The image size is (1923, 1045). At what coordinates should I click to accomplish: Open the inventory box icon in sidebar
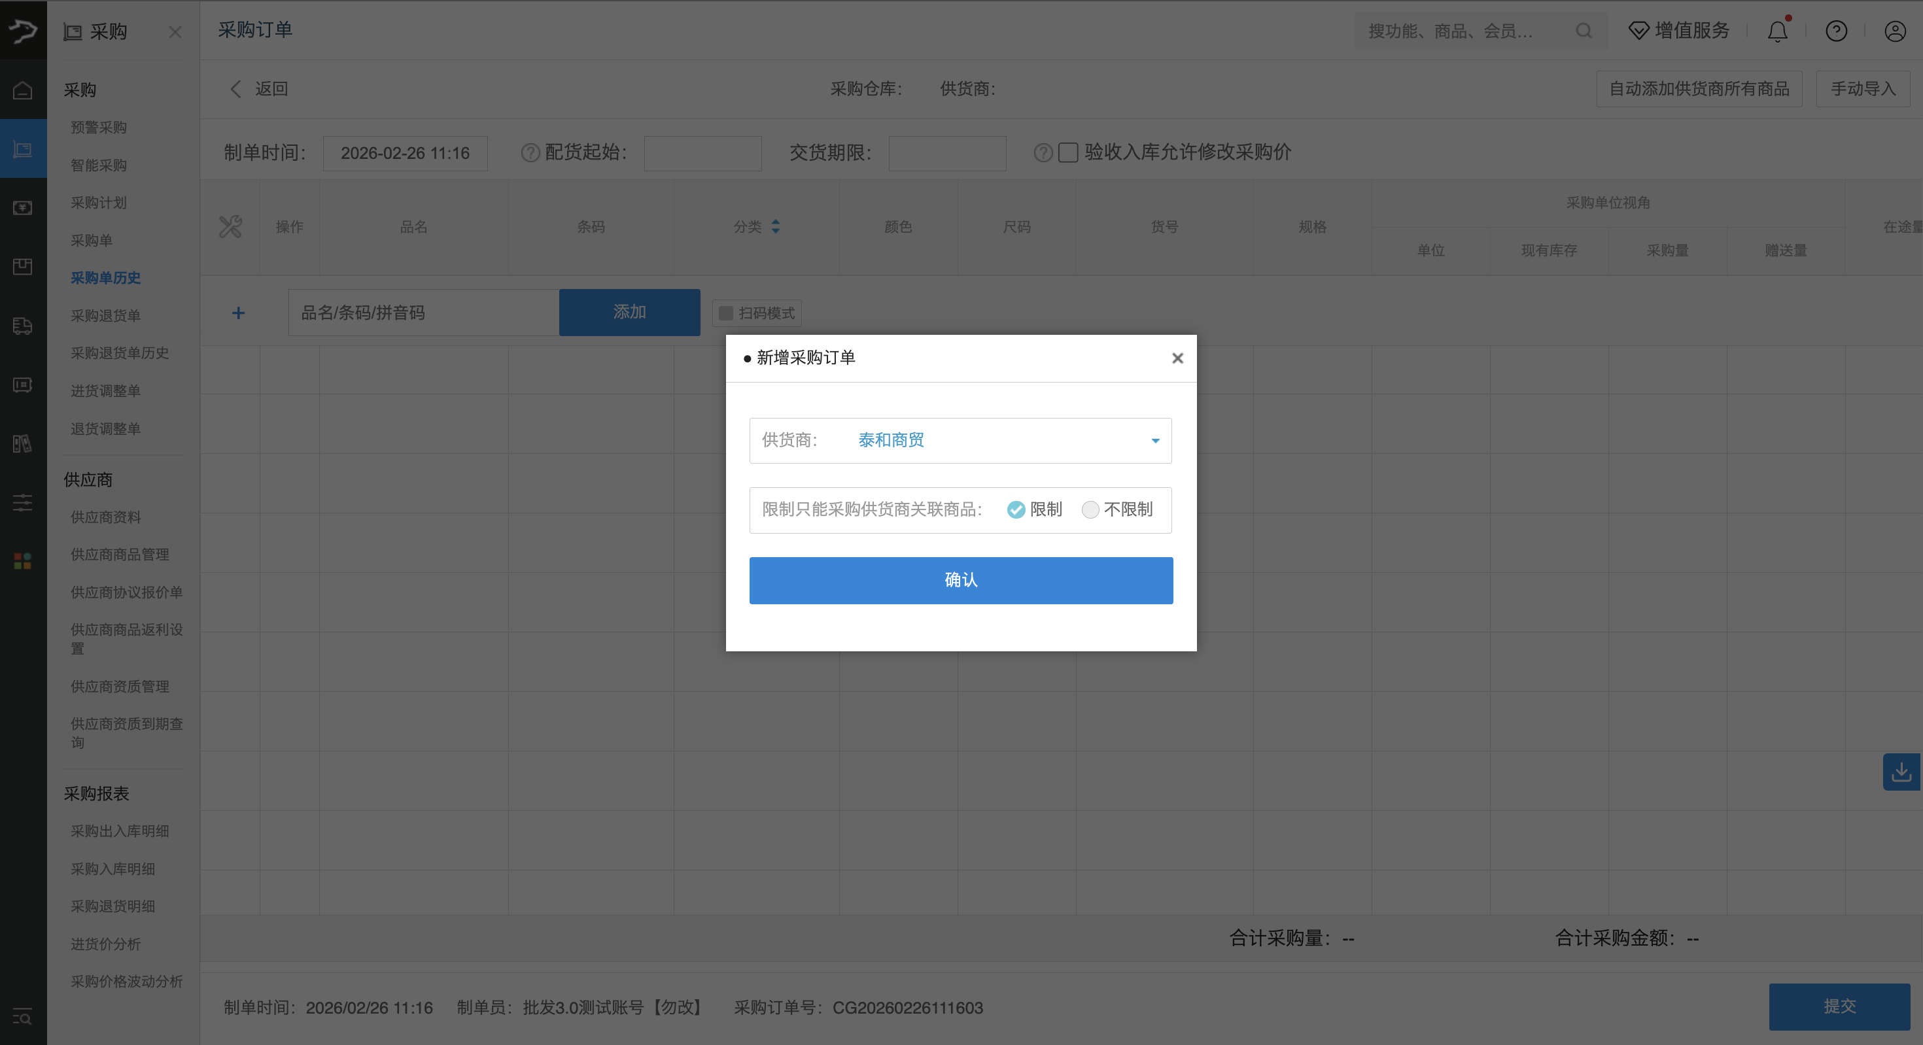(x=23, y=266)
